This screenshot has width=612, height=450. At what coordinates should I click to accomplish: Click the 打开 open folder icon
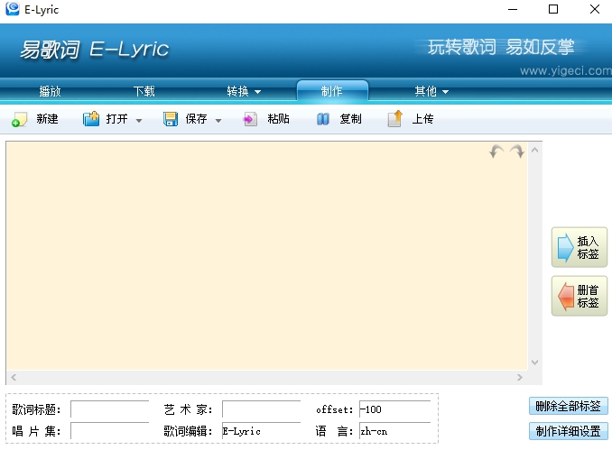point(91,118)
